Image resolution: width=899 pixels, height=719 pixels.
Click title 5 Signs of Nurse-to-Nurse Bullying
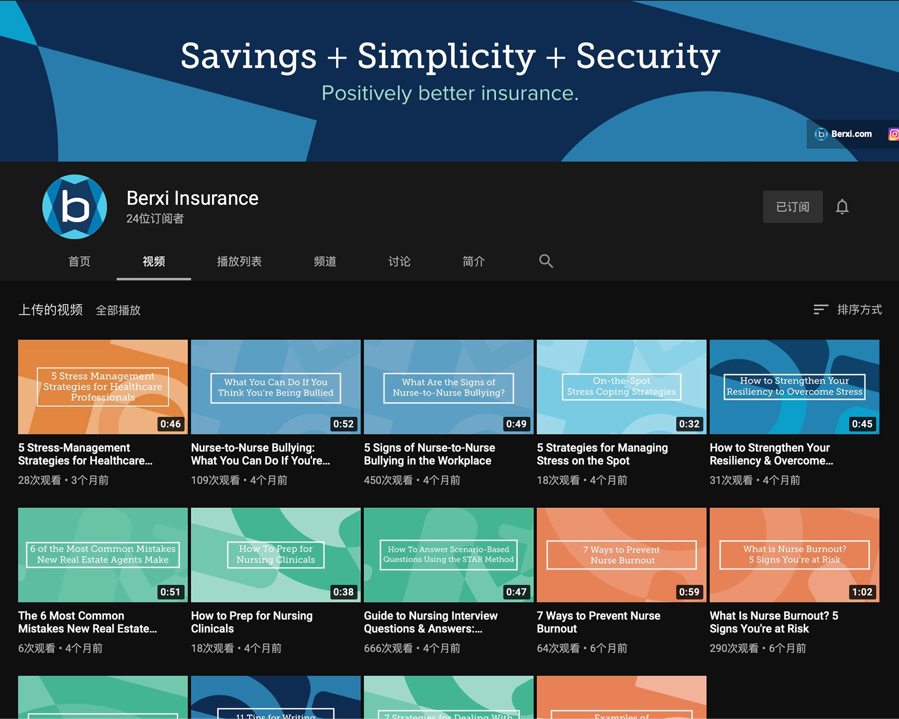click(x=430, y=454)
